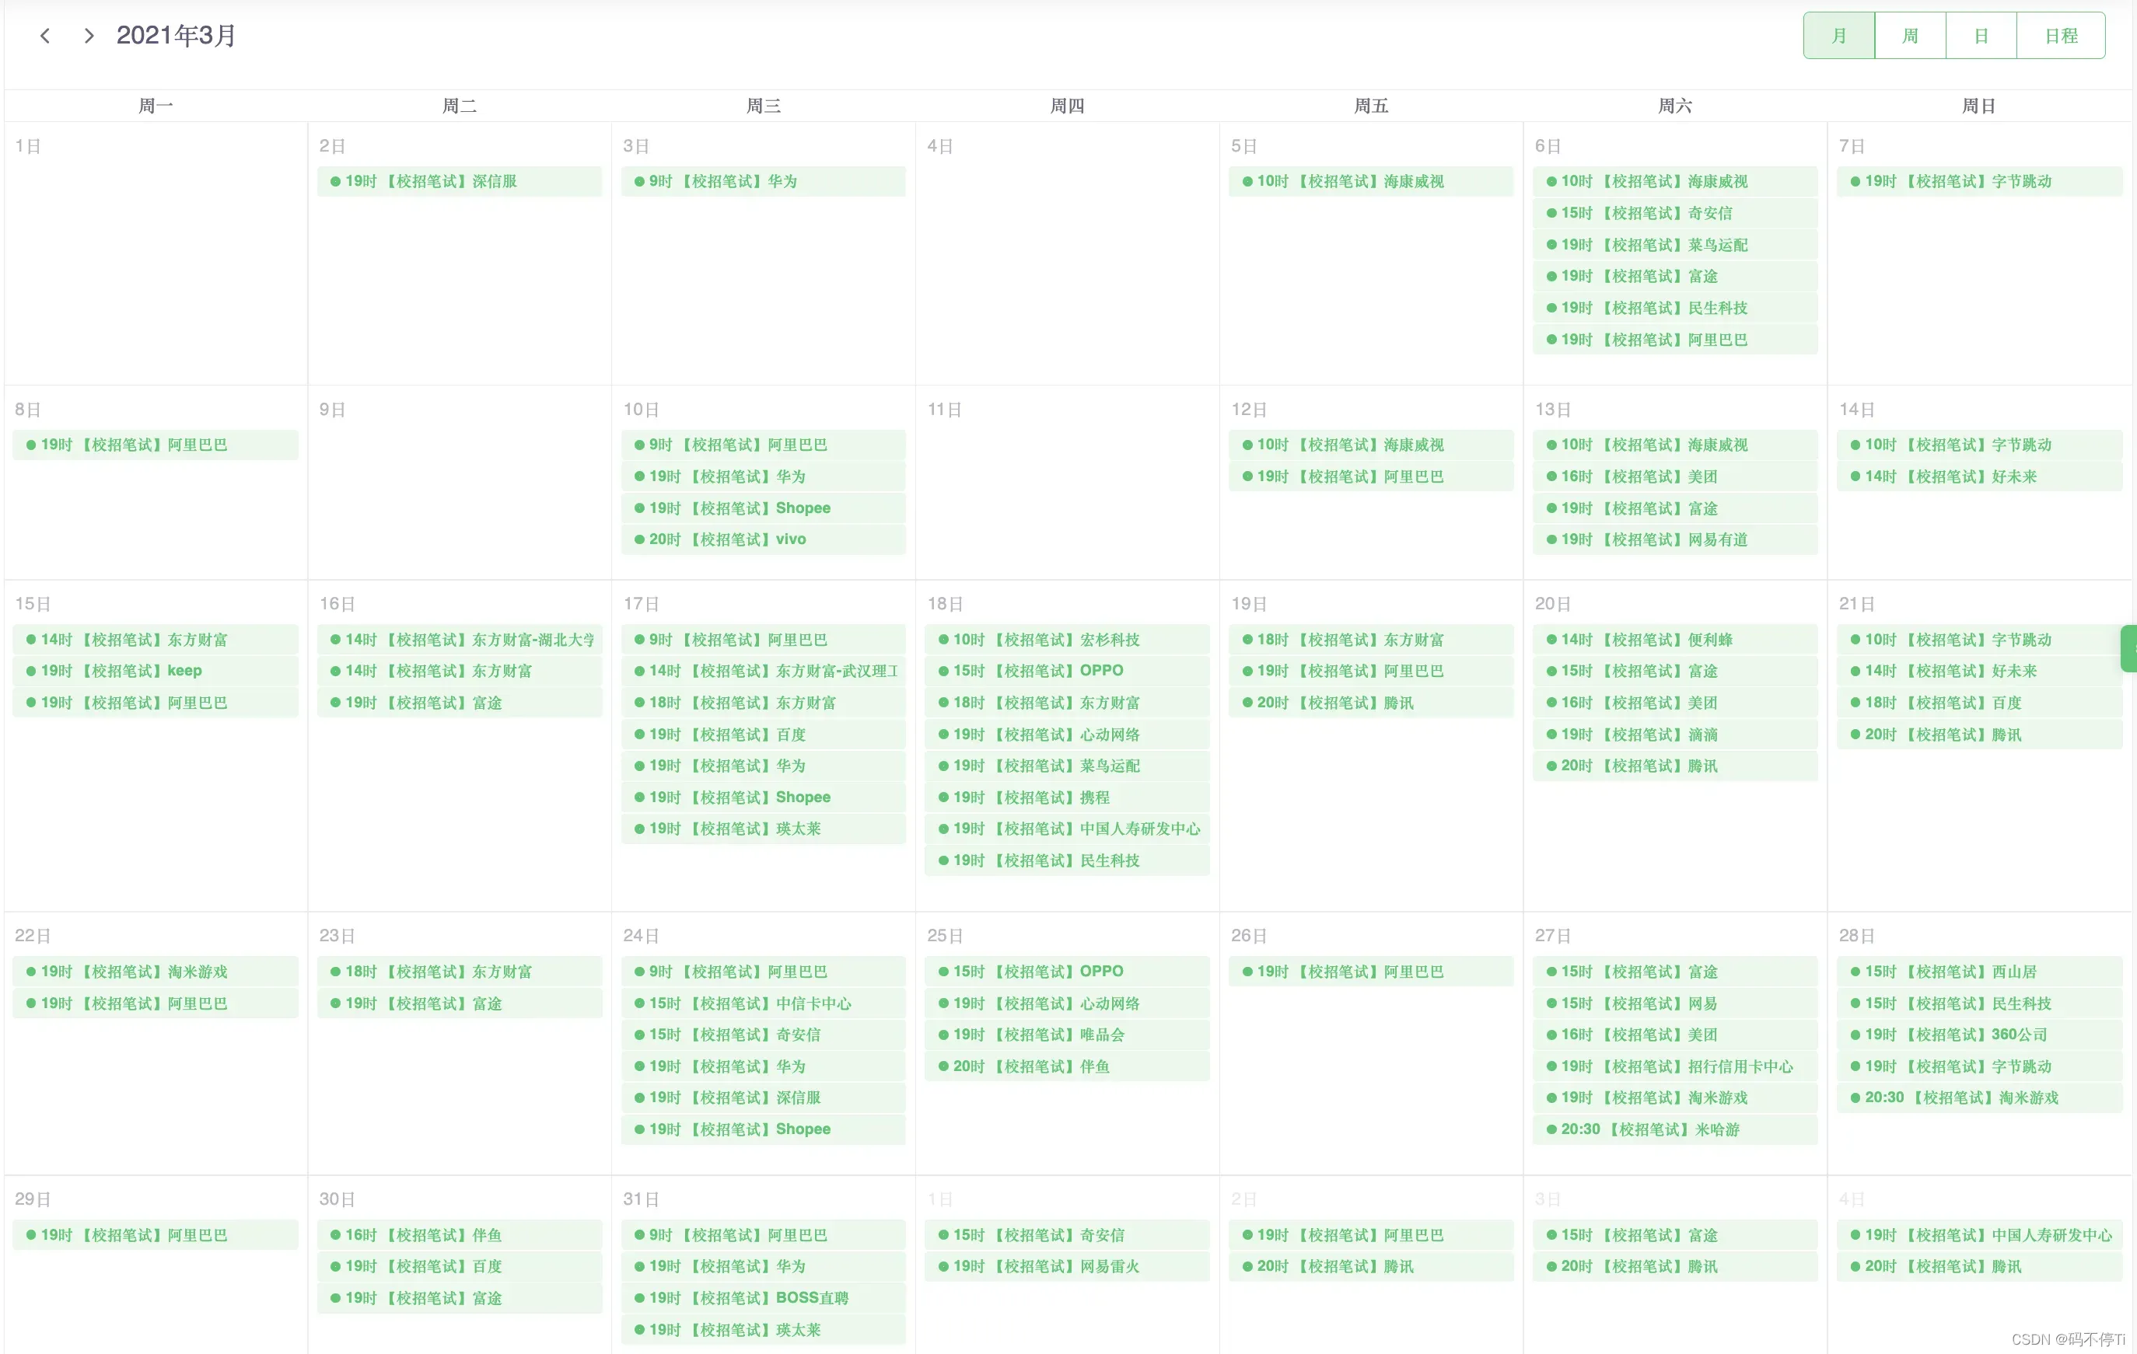The height and width of the screenshot is (1354, 2137).
Task: Open the 20日 14时 便利蜂 event
Action: [x=1674, y=640]
